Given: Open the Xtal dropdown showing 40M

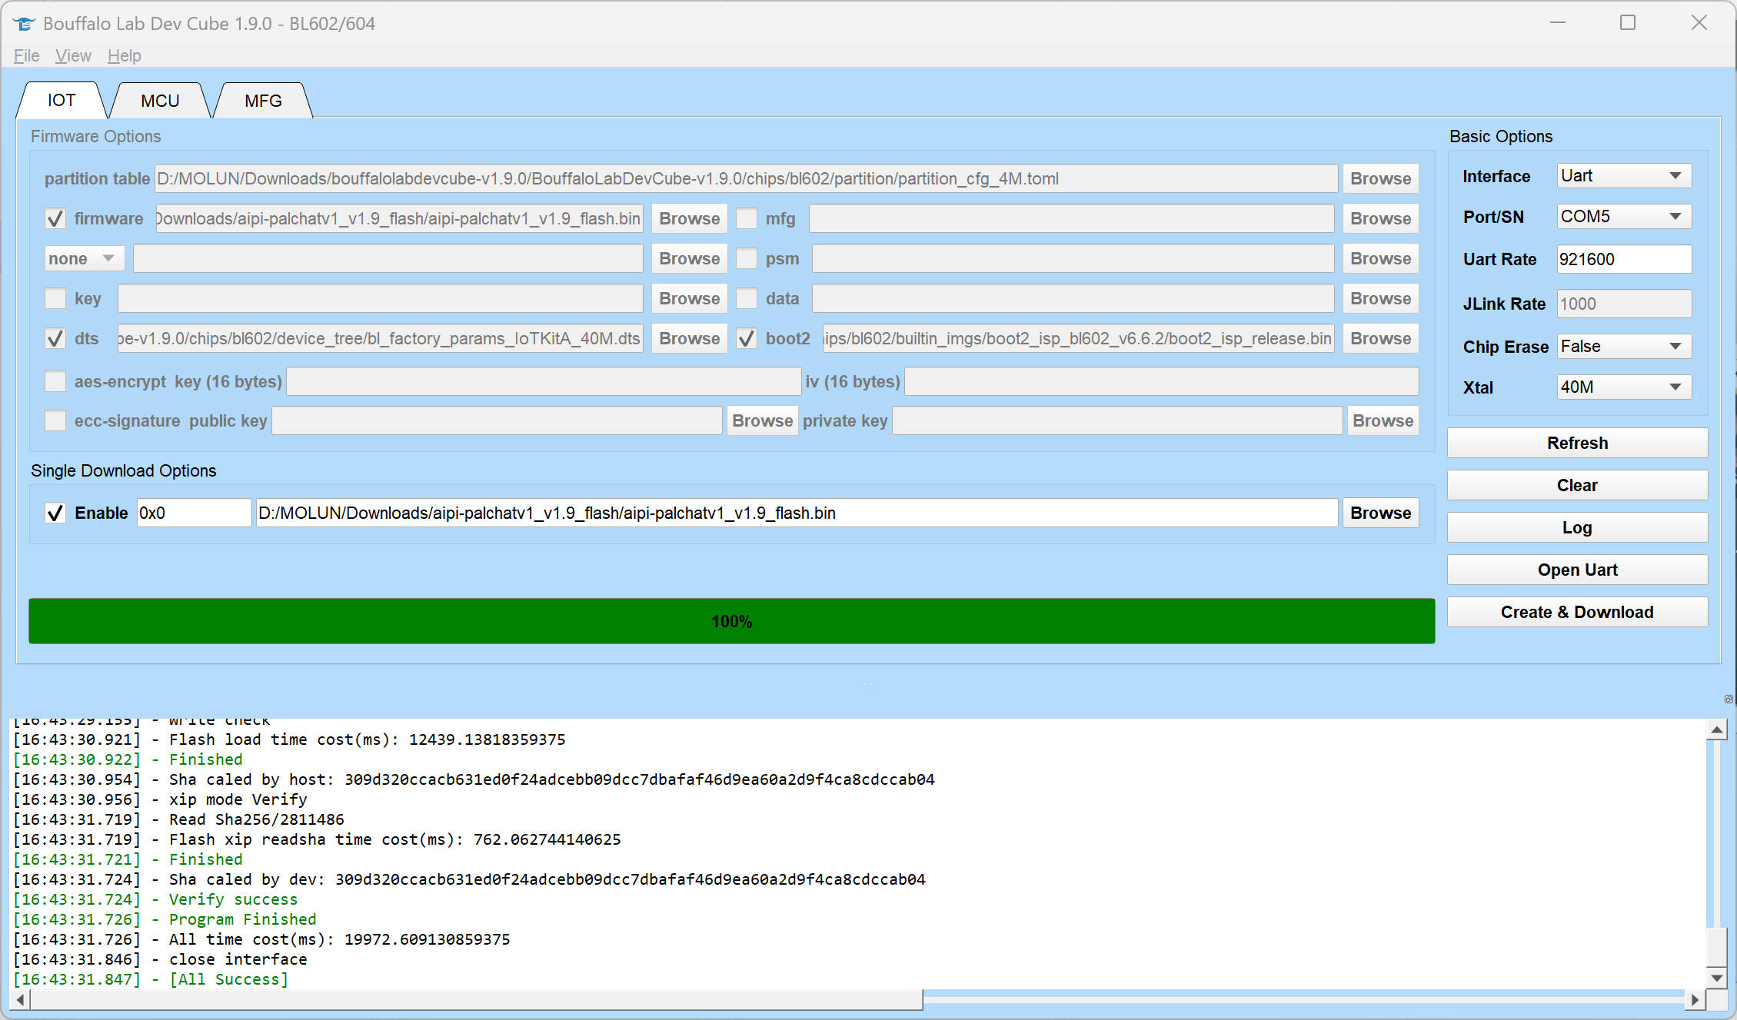Looking at the screenshot, I should [x=1624, y=387].
